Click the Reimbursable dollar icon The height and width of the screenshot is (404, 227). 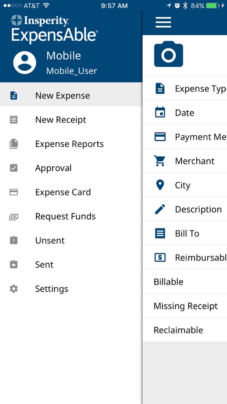[x=160, y=257]
